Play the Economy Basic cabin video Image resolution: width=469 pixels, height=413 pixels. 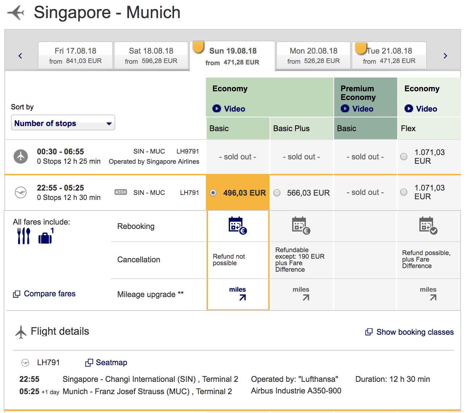point(229,109)
